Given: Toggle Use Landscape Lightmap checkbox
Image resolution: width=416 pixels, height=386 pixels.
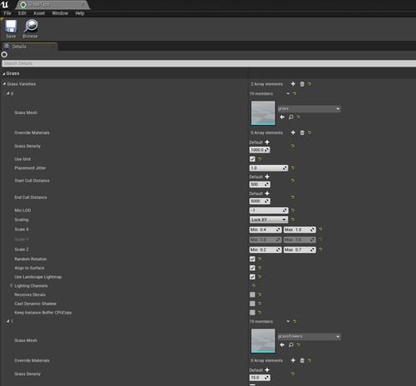Looking at the screenshot, I should point(252,277).
